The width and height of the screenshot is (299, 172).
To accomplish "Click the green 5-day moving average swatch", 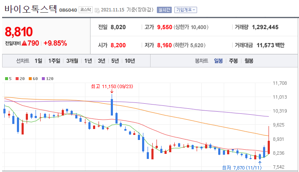I will click(6, 79).
